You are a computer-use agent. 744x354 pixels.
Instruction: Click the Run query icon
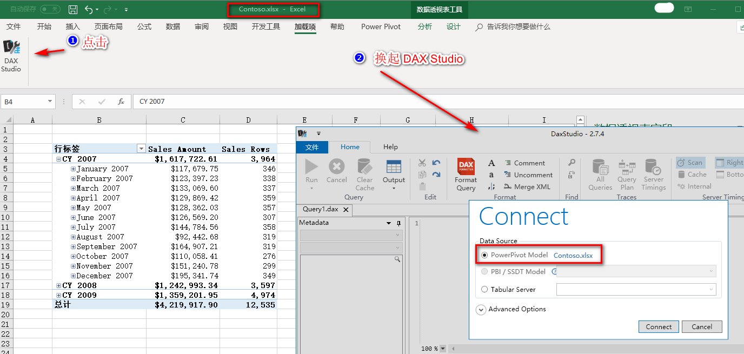(311, 167)
